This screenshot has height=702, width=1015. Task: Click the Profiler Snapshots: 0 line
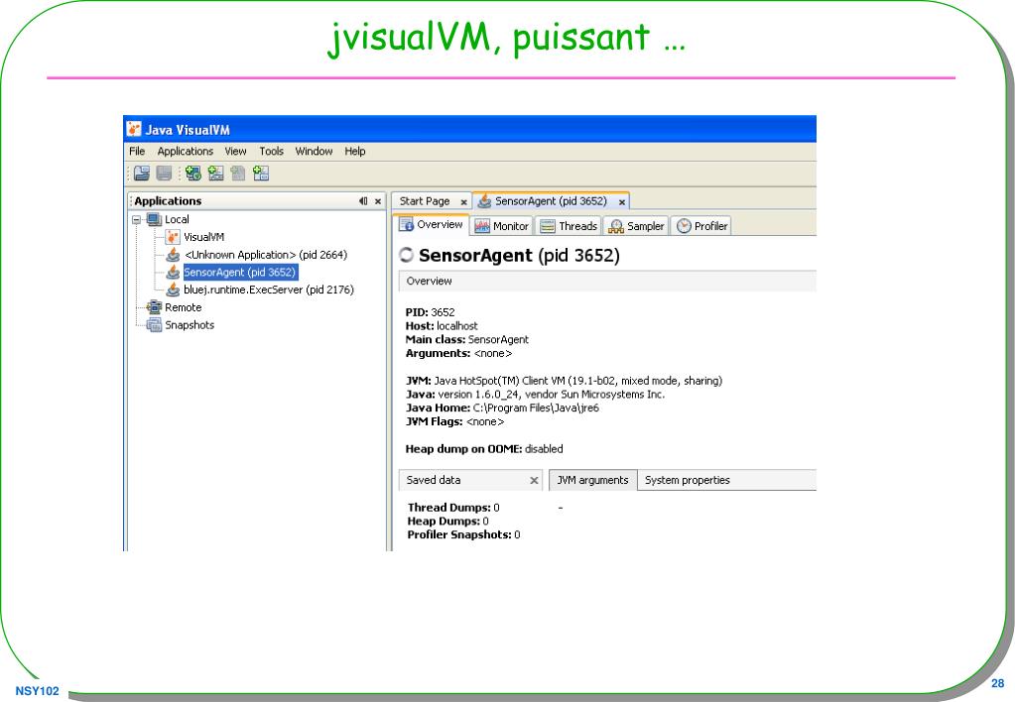[463, 534]
